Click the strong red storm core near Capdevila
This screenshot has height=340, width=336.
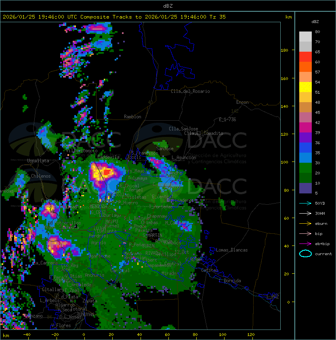click(x=107, y=172)
